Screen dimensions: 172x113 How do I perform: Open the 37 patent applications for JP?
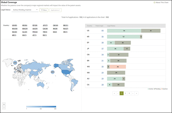point(102,49)
